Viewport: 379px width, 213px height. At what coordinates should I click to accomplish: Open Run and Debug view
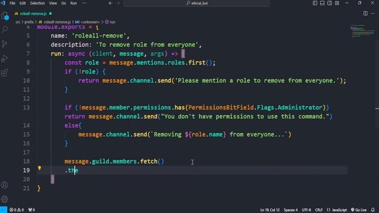[5, 58]
